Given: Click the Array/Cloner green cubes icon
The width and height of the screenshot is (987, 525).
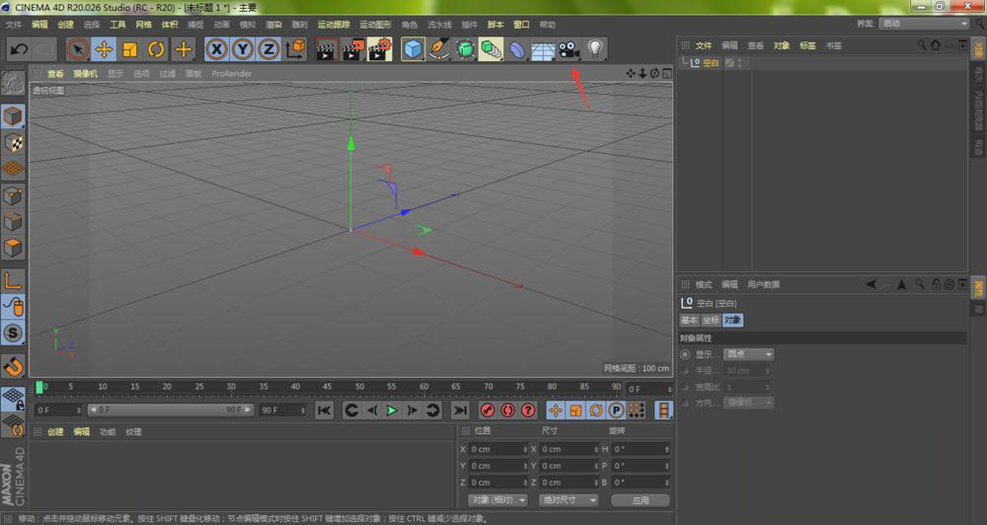Looking at the screenshot, I should 491,49.
